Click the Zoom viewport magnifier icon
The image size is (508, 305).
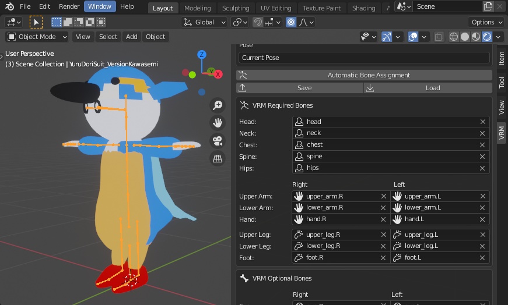point(218,105)
